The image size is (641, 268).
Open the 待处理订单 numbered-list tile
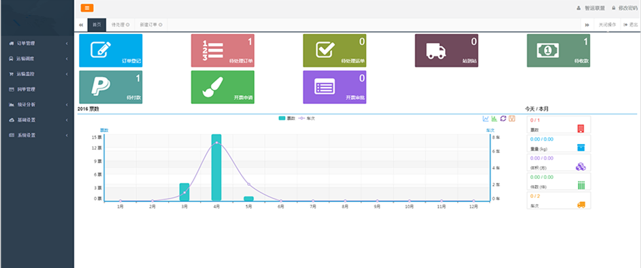point(223,50)
